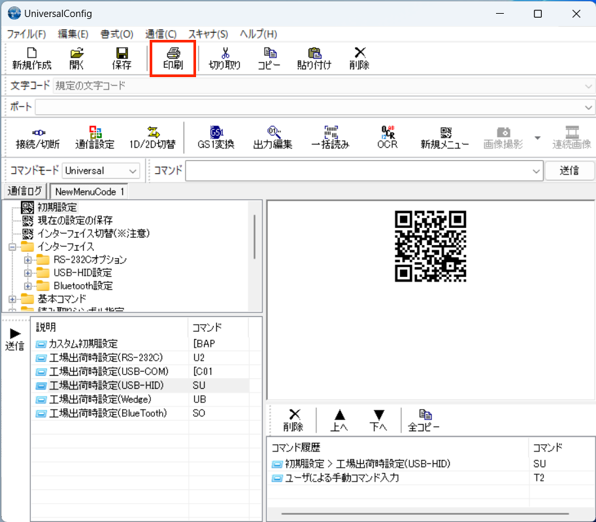Click the 送信 button beside command field
Screen dimensions: 596x522
point(569,171)
